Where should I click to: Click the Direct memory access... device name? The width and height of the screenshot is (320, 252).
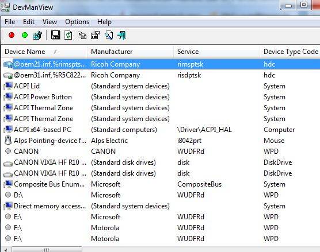pos(50,206)
